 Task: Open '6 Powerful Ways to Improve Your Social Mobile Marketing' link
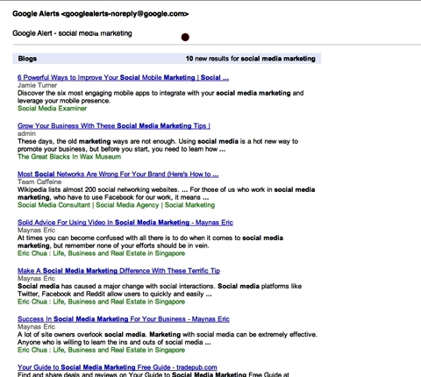(123, 77)
